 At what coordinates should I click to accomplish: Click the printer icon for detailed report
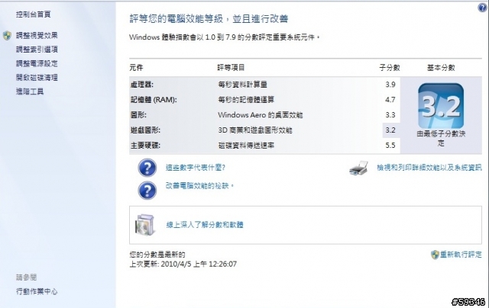click(358, 168)
